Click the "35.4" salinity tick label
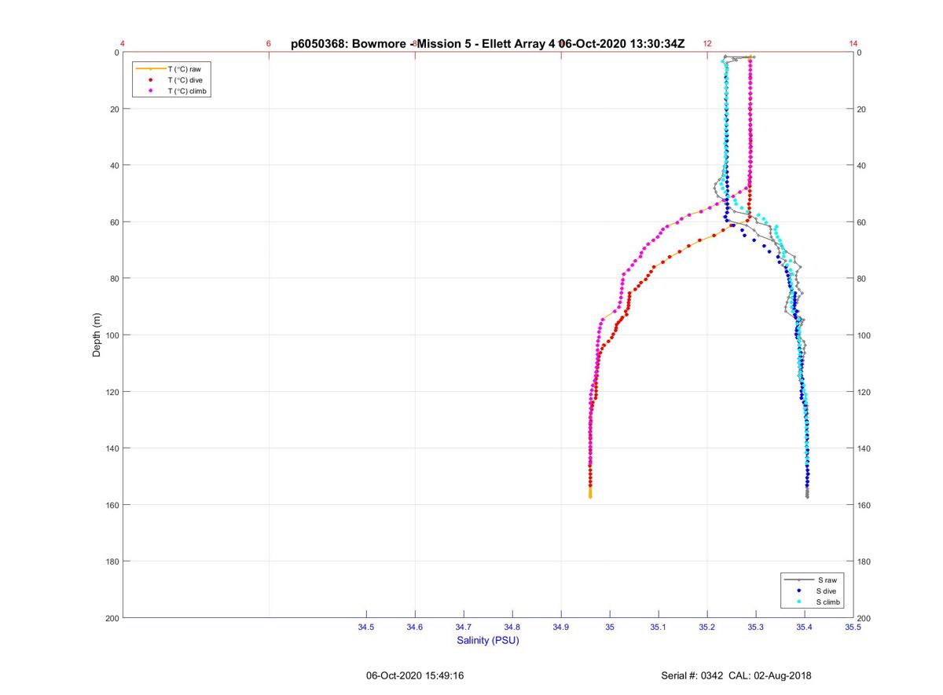 pyautogui.click(x=805, y=627)
